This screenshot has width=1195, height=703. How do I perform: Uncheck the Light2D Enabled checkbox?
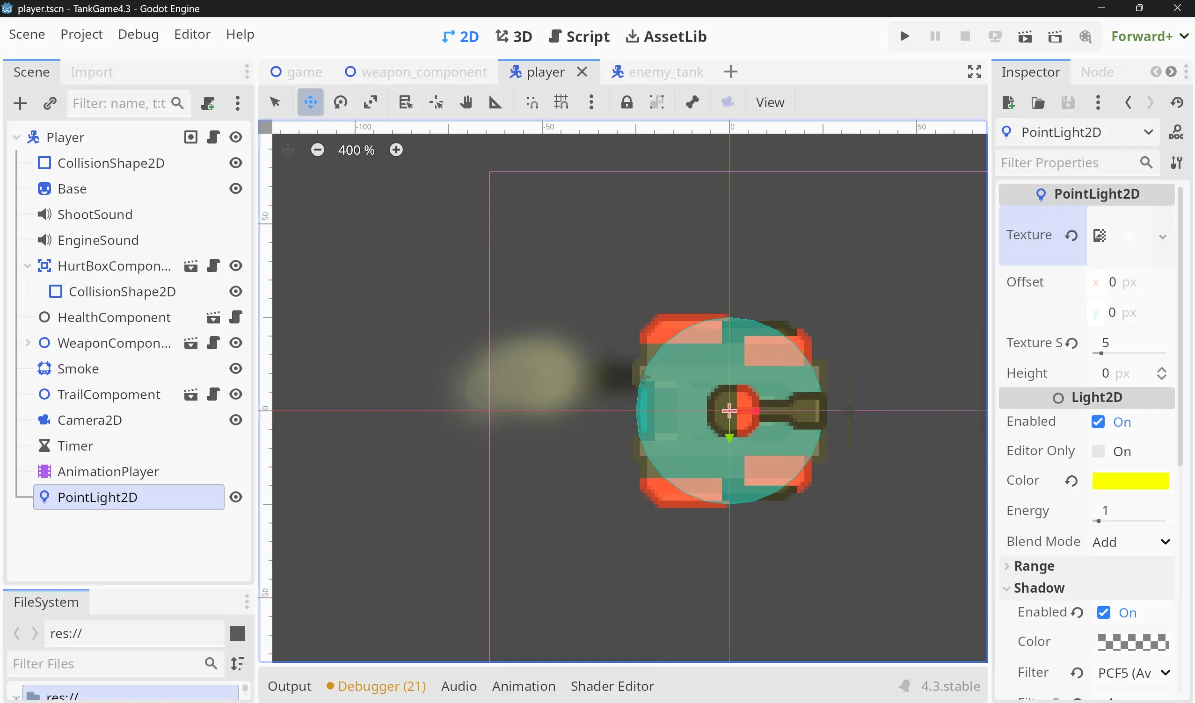click(x=1098, y=422)
